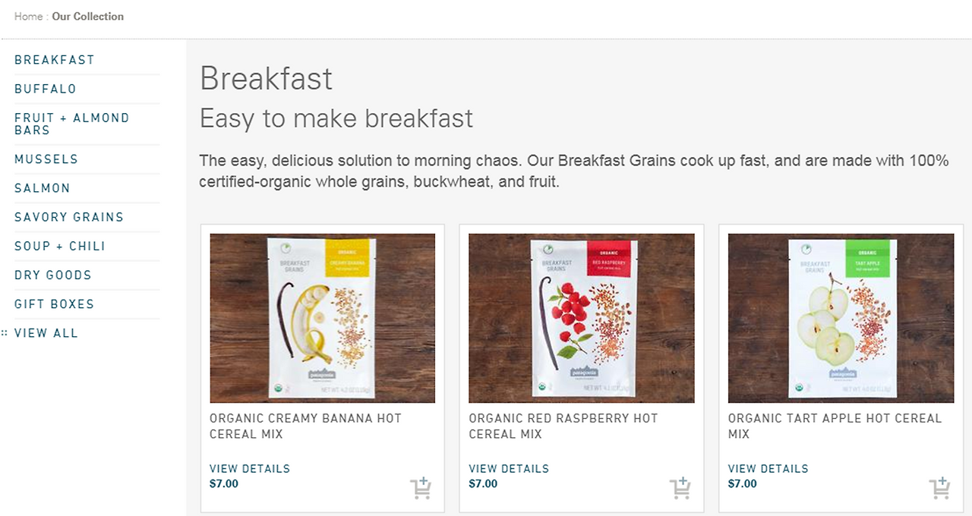The width and height of the screenshot is (972, 516).
Task: Add Tart Apple cereal to cart
Action: (x=939, y=488)
